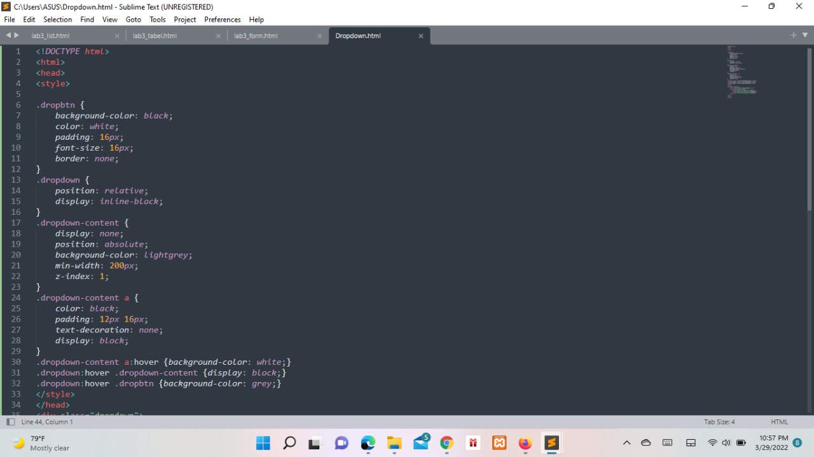Open the File menu
The height and width of the screenshot is (457, 814).
click(x=10, y=20)
